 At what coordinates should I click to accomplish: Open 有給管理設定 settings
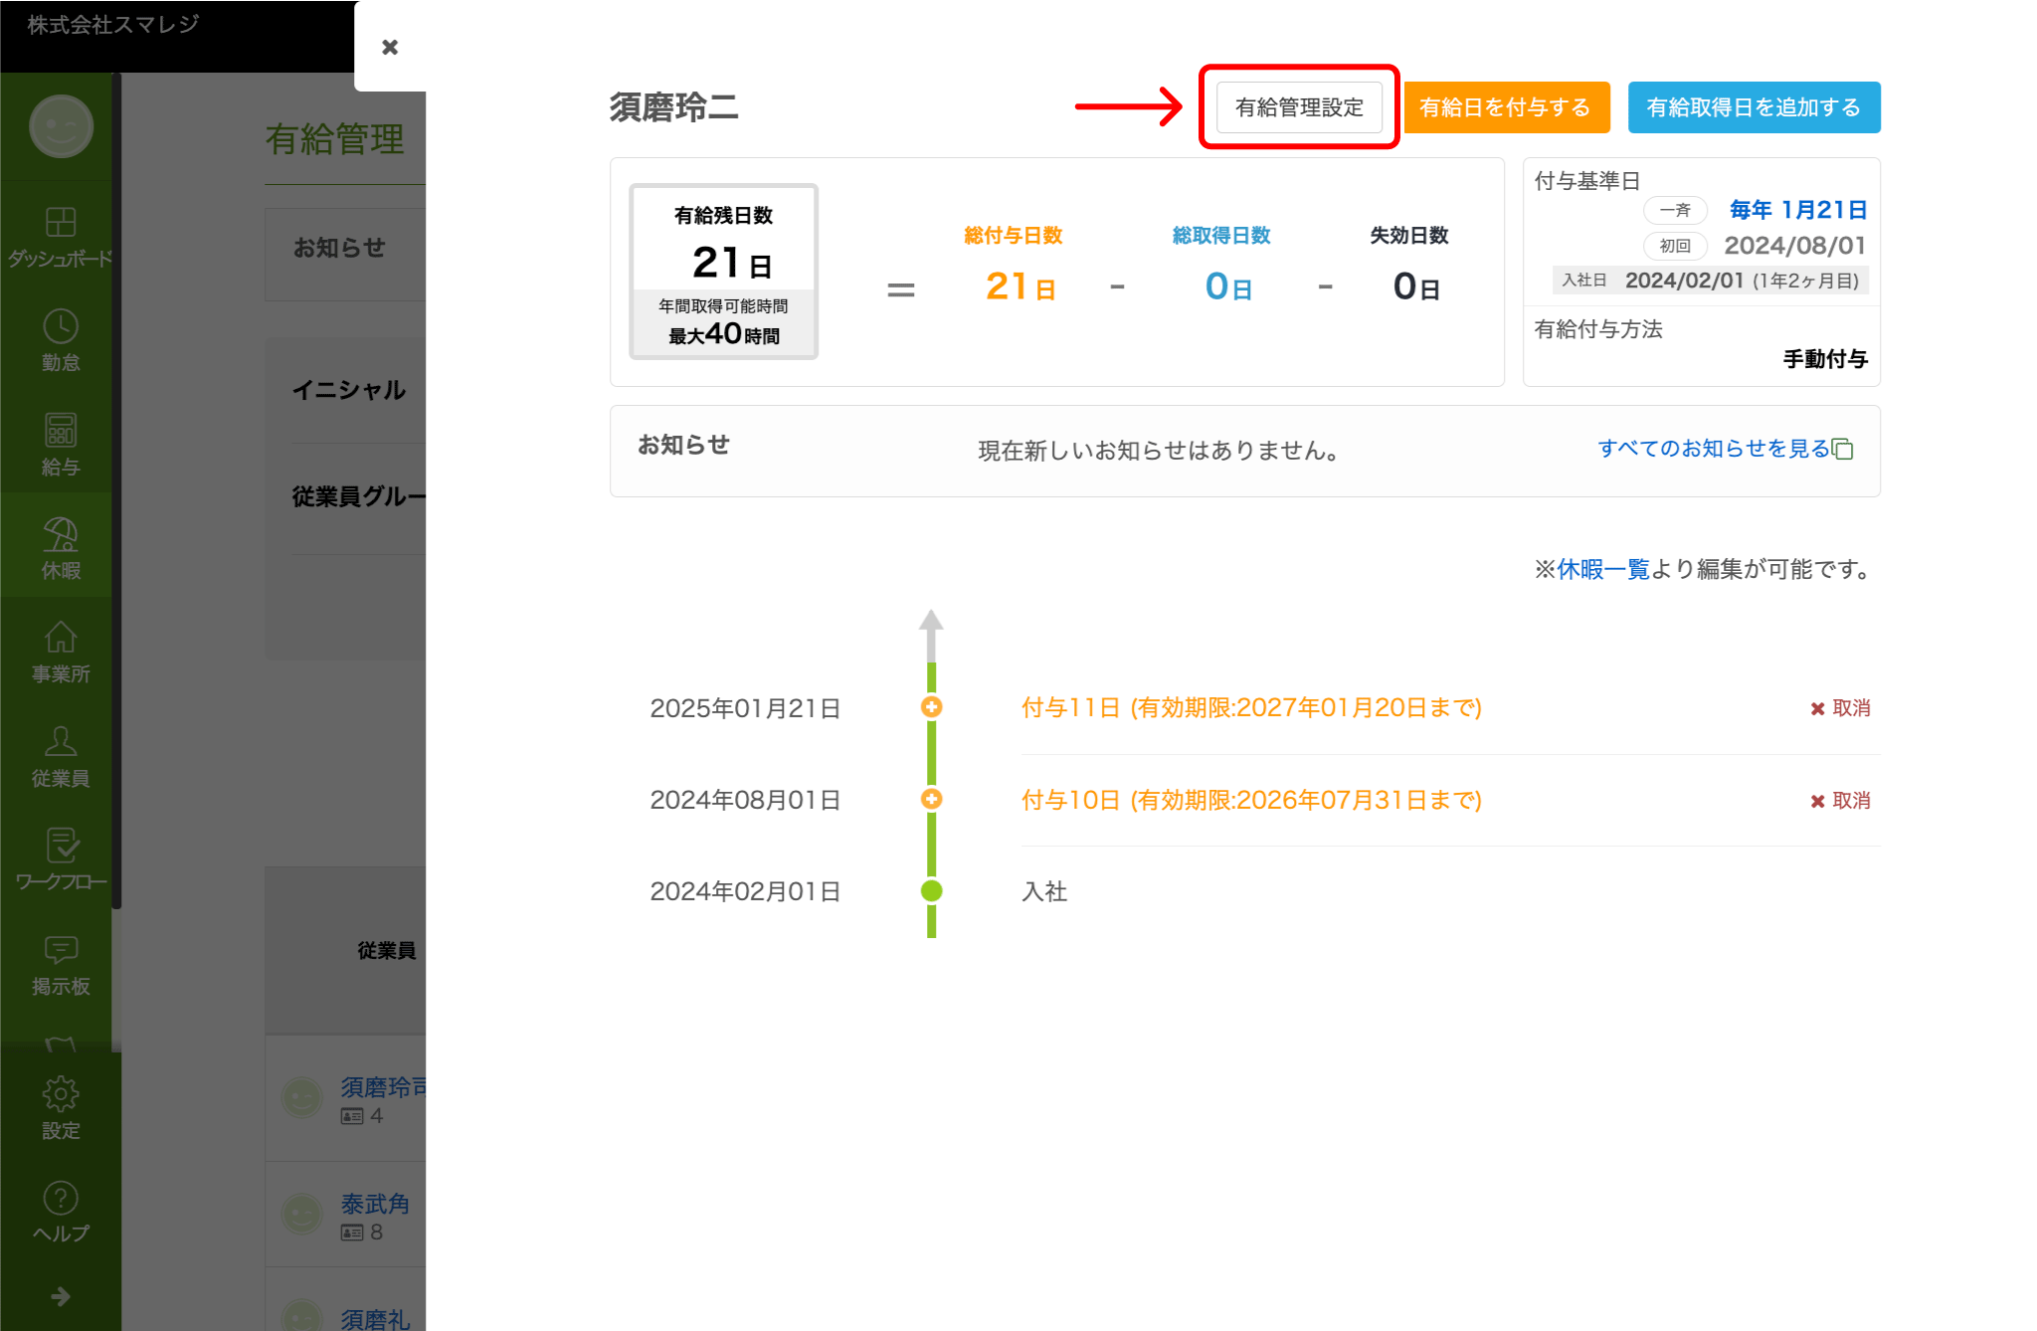[1299, 107]
